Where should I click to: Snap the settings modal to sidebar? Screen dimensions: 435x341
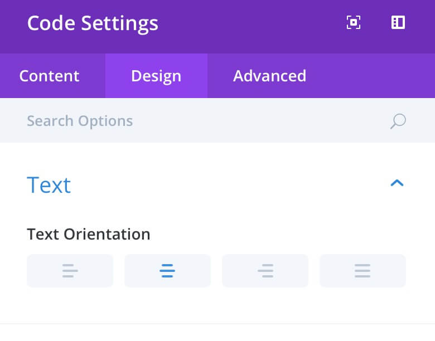pyautogui.click(x=398, y=22)
